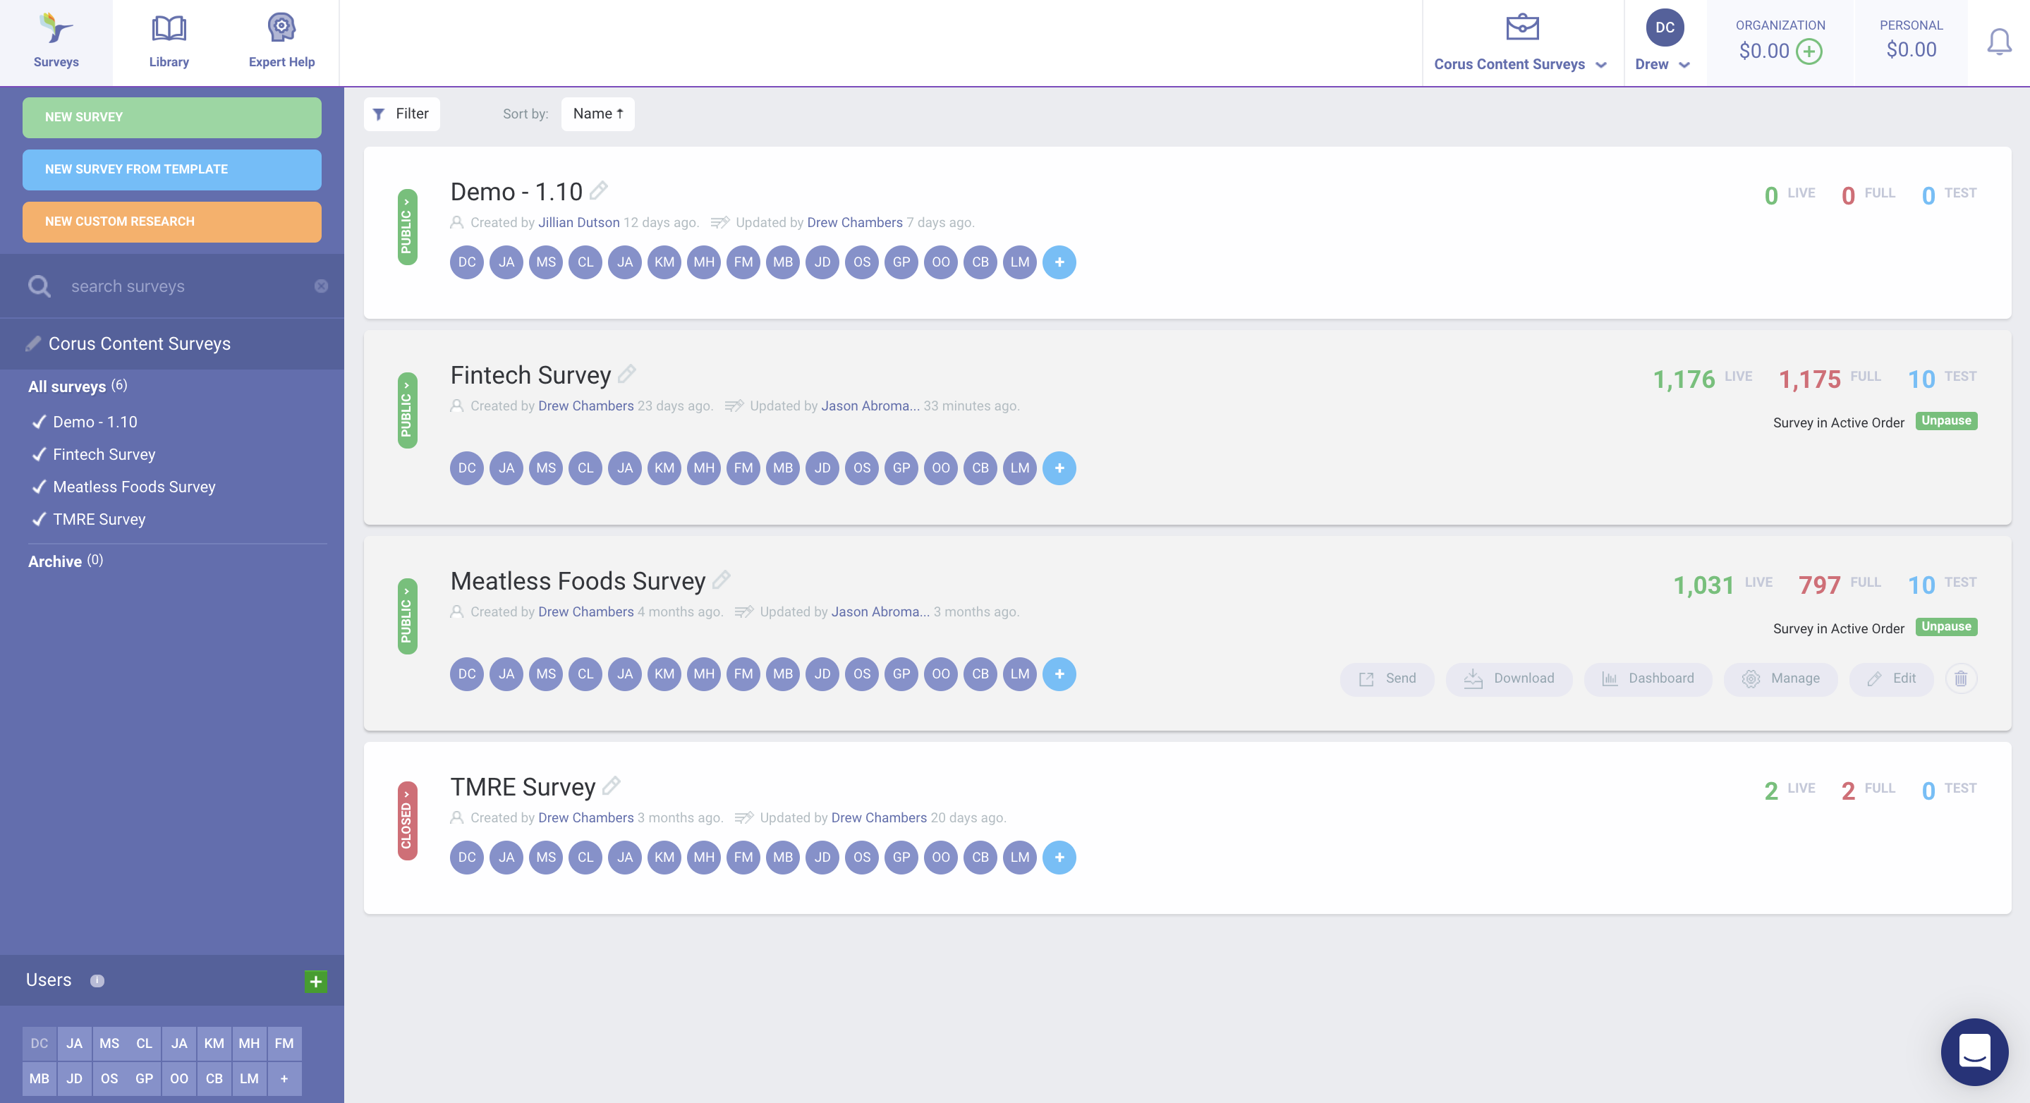Expand the Corus Content Surveys organization dropdown
The width and height of the screenshot is (2030, 1103).
tap(1520, 65)
